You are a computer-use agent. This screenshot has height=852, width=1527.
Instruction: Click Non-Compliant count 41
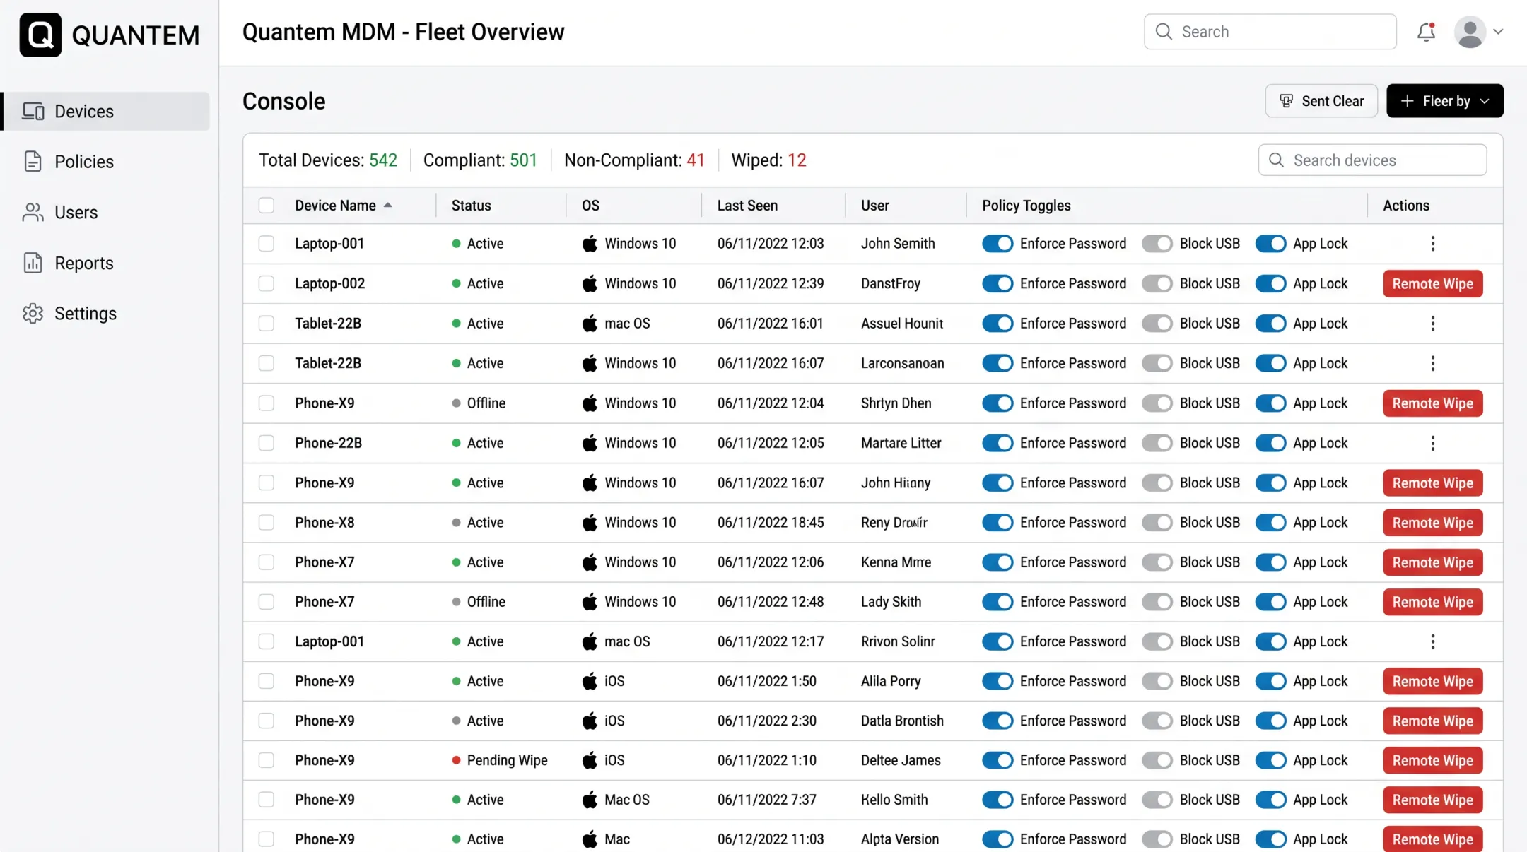(696, 160)
